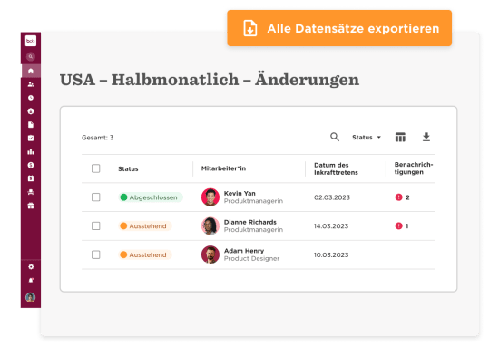Image resolution: width=499 pixels, height=355 pixels.
Task: Open the document icon in sidebar
Action: click(31, 124)
